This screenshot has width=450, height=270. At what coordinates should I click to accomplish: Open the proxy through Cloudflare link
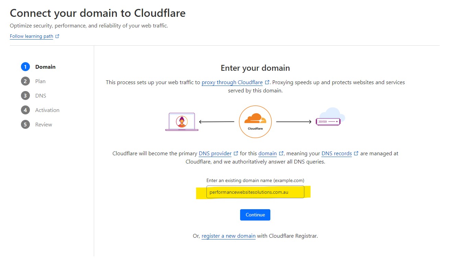tap(233, 82)
